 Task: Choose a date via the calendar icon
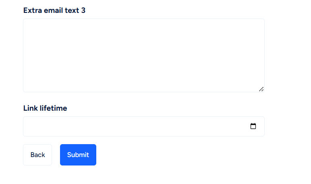coord(253,126)
